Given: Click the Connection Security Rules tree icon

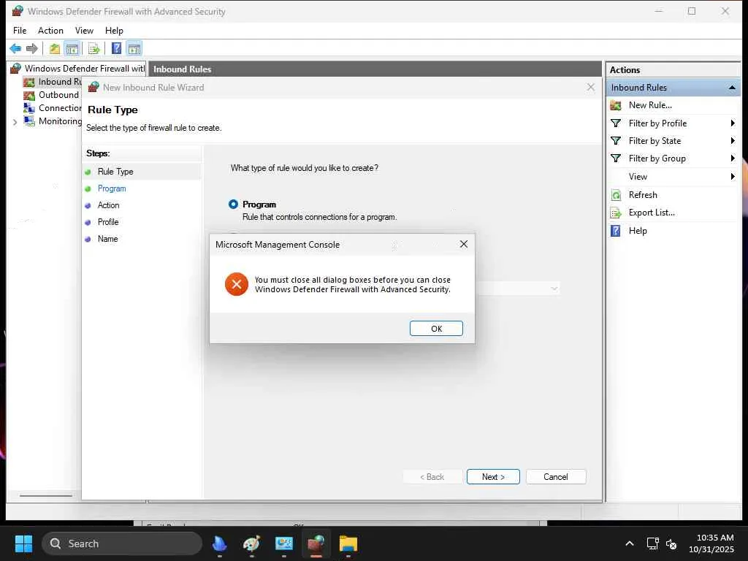Looking at the screenshot, I should [29, 108].
